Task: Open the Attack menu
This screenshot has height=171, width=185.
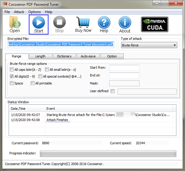Action: tap(19, 12)
